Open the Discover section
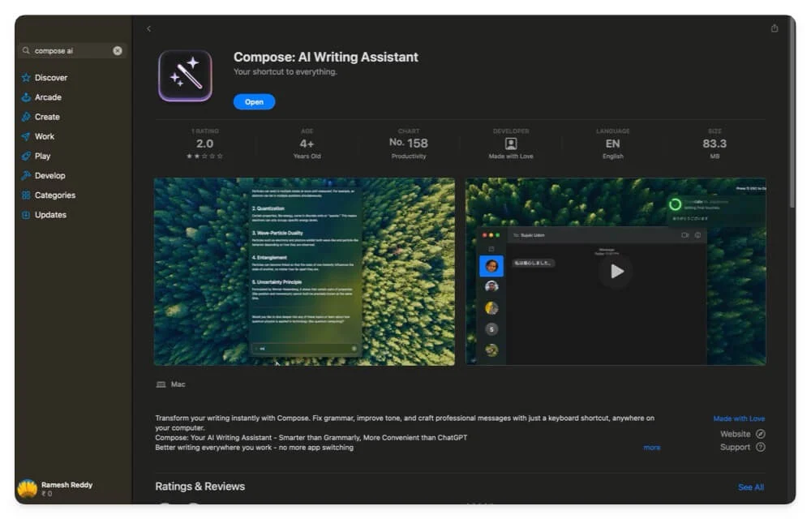This screenshot has width=811, height=519. tap(51, 78)
